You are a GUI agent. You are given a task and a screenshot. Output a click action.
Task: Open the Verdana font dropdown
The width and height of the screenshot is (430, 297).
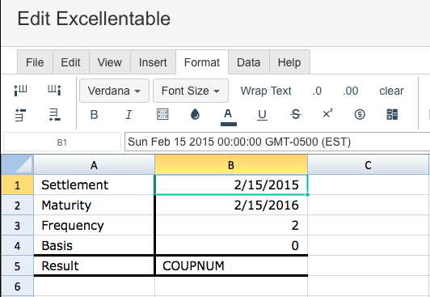[x=114, y=91]
